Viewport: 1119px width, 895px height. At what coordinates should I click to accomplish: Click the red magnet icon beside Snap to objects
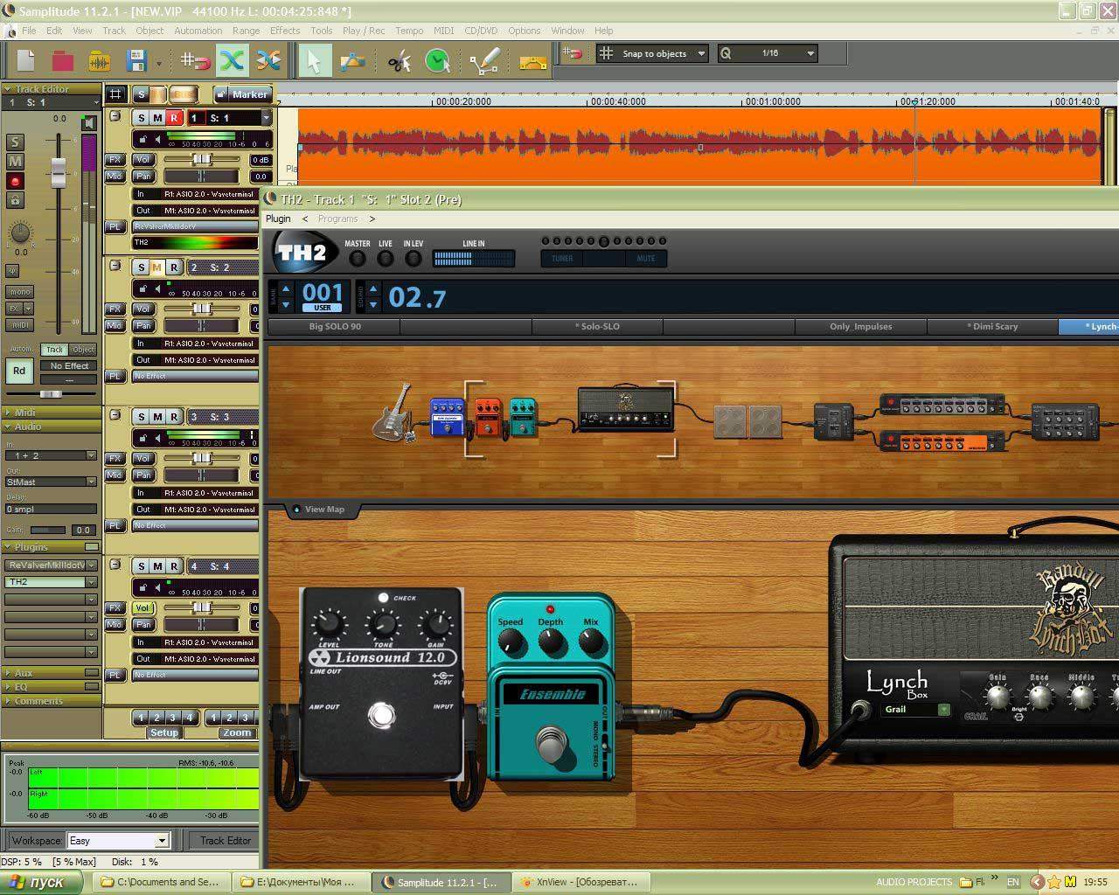coord(573,53)
